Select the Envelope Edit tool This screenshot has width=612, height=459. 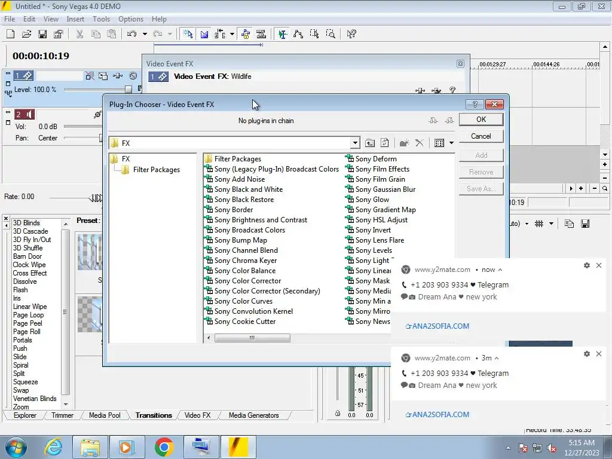(298, 34)
